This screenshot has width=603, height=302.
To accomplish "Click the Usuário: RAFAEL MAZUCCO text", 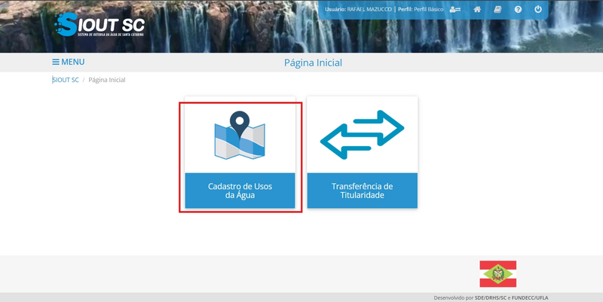I will [359, 9].
